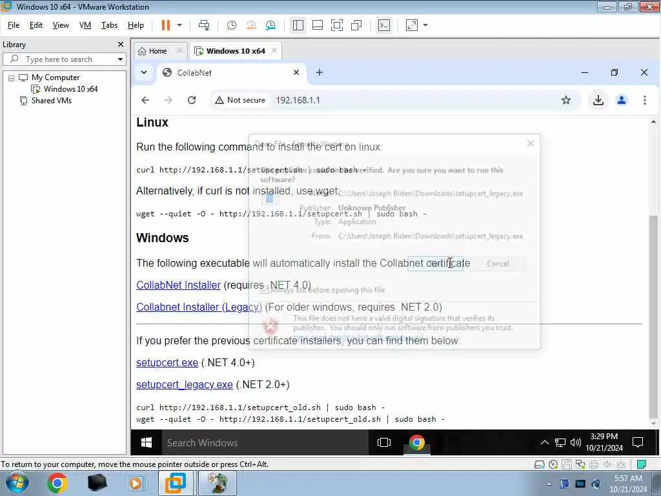Open the guest Action Center

[638, 442]
